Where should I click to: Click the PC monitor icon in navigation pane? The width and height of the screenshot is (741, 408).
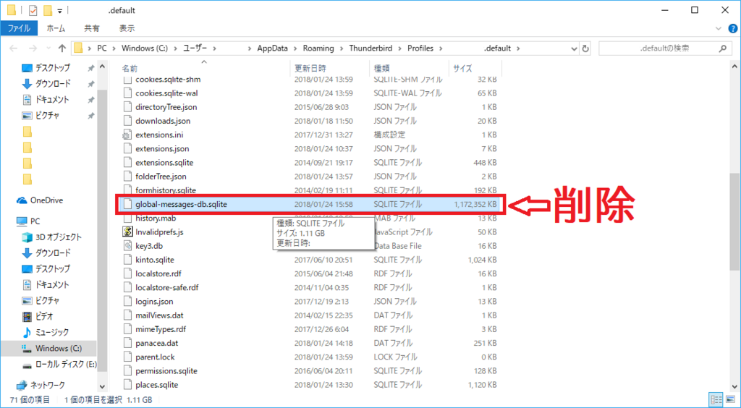[x=22, y=221]
